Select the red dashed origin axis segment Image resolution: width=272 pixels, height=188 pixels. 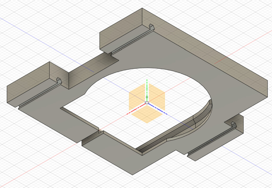pyautogui.click(x=137, y=109)
